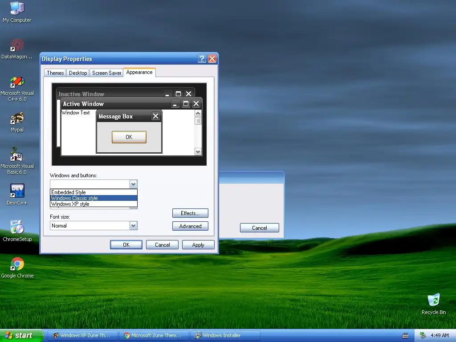Open Advanced appearance settings
Screen dimensions: 456x342
click(190, 226)
